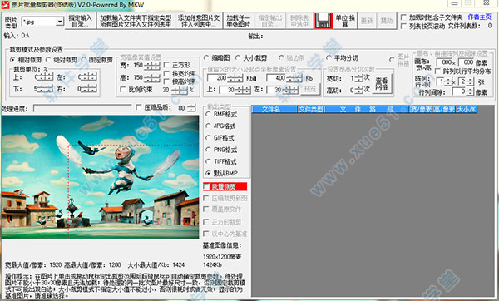Choose JPG格式 output type
499x301 pixels.
pos(208,126)
